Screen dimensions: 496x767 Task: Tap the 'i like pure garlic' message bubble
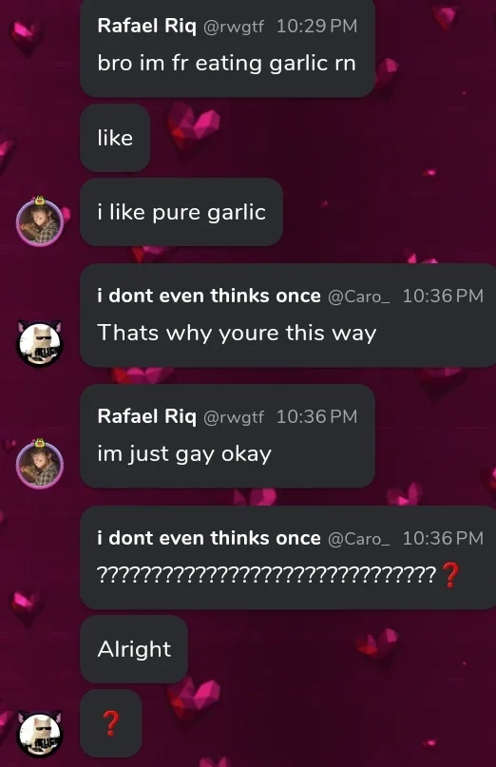click(181, 212)
